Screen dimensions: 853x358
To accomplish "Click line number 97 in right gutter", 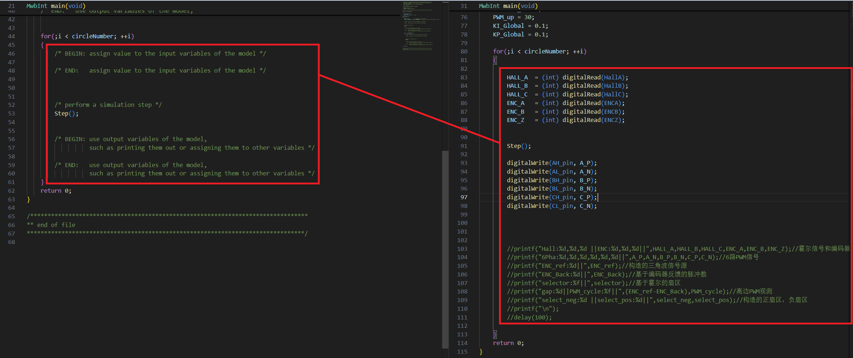I will (464, 197).
